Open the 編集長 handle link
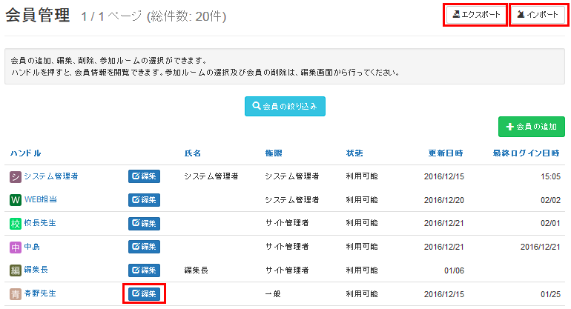The image size is (571, 309). point(36,270)
